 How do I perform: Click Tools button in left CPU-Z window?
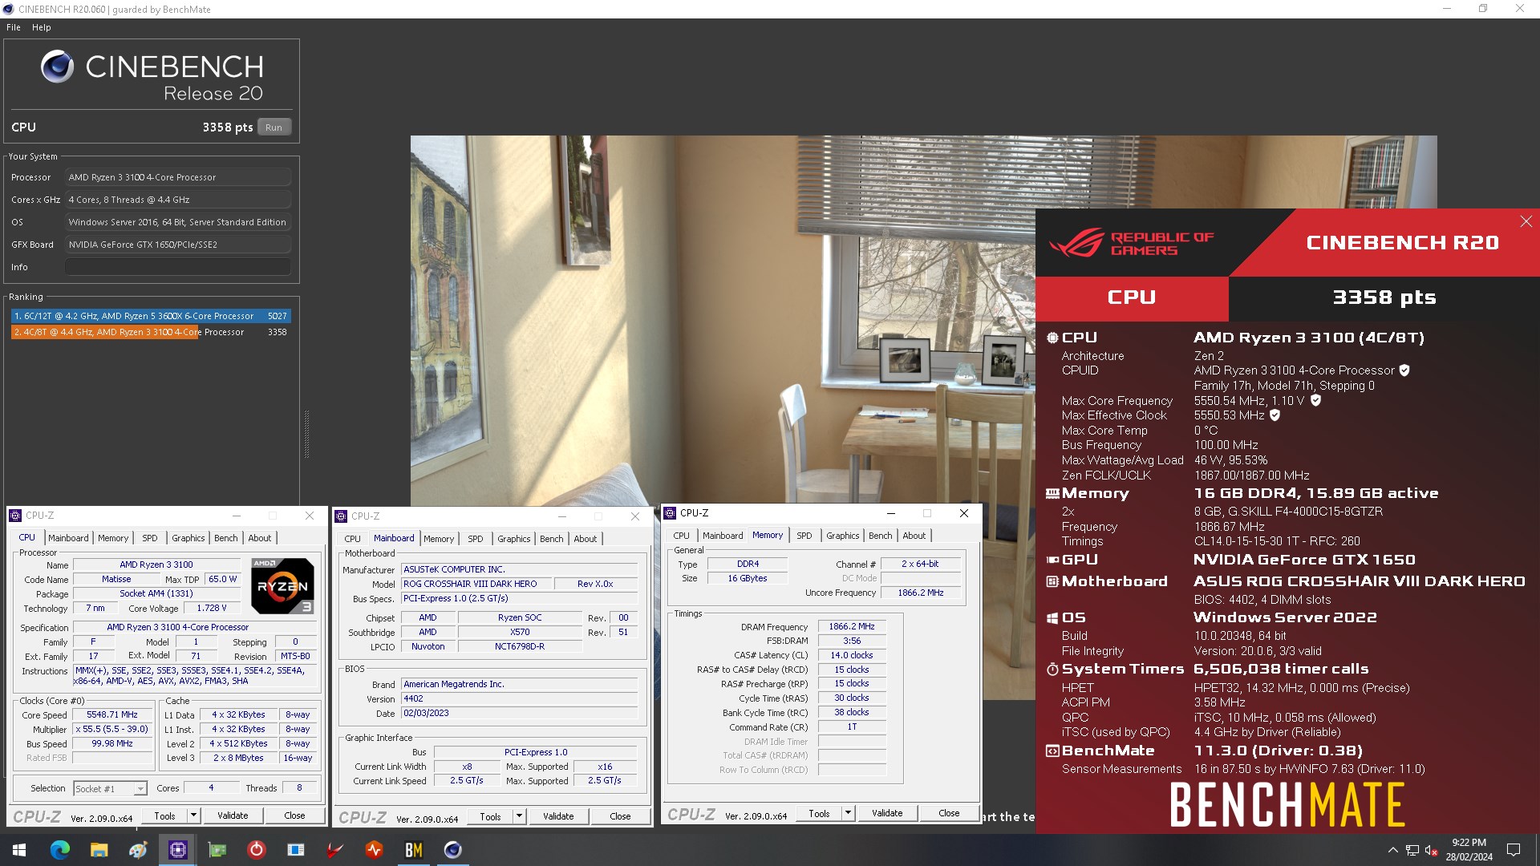[164, 815]
